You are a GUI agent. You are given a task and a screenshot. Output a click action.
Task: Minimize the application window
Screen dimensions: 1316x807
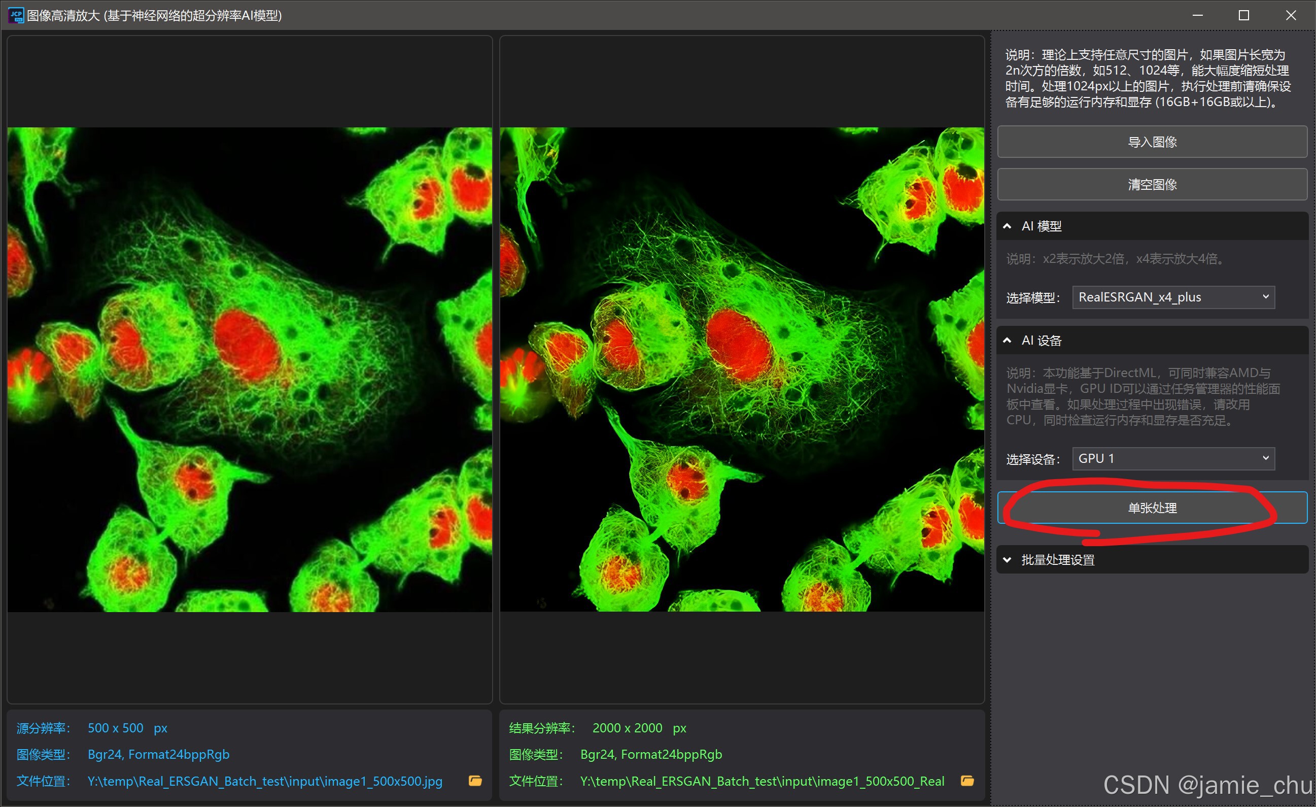(x=1197, y=15)
